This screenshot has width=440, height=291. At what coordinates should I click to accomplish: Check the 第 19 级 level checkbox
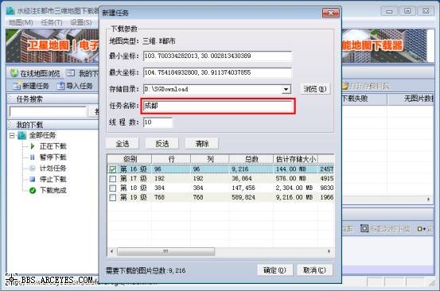click(113, 197)
